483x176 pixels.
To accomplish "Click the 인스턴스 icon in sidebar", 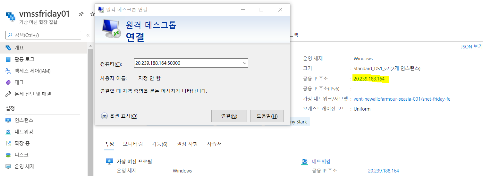I will 9,120.
